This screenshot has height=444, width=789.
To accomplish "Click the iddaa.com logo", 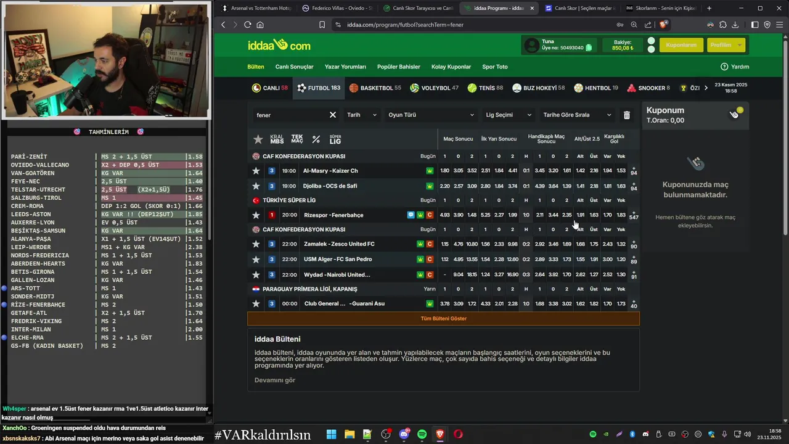I will click(279, 45).
